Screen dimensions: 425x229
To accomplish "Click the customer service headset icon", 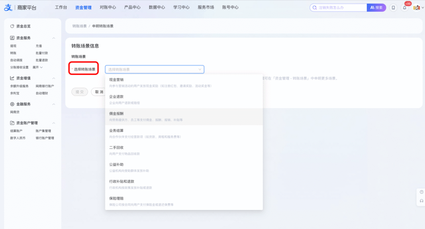I will pos(422,200).
